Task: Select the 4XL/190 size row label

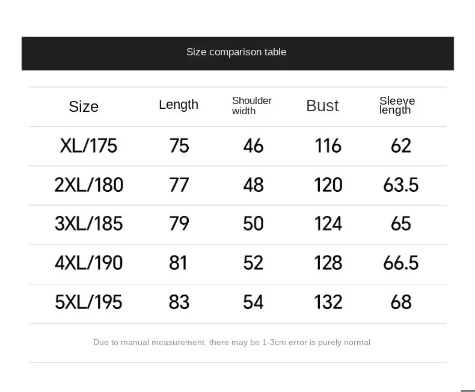Action: (88, 263)
